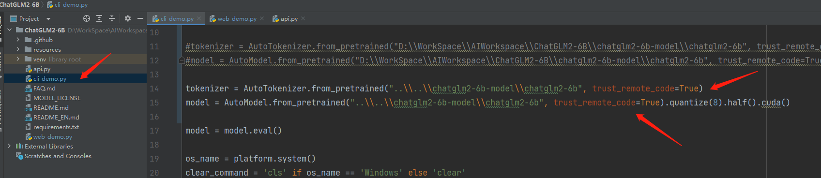Expand External Libraries node
Viewport: 821px width, 178px height.
coord(9,146)
